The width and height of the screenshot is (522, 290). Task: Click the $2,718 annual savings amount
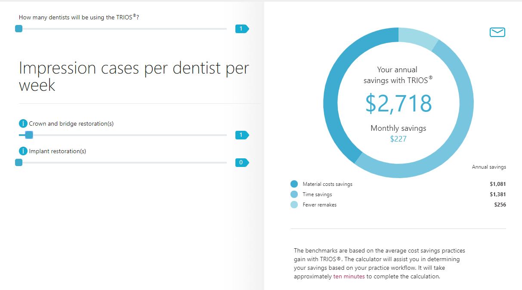coord(398,104)
